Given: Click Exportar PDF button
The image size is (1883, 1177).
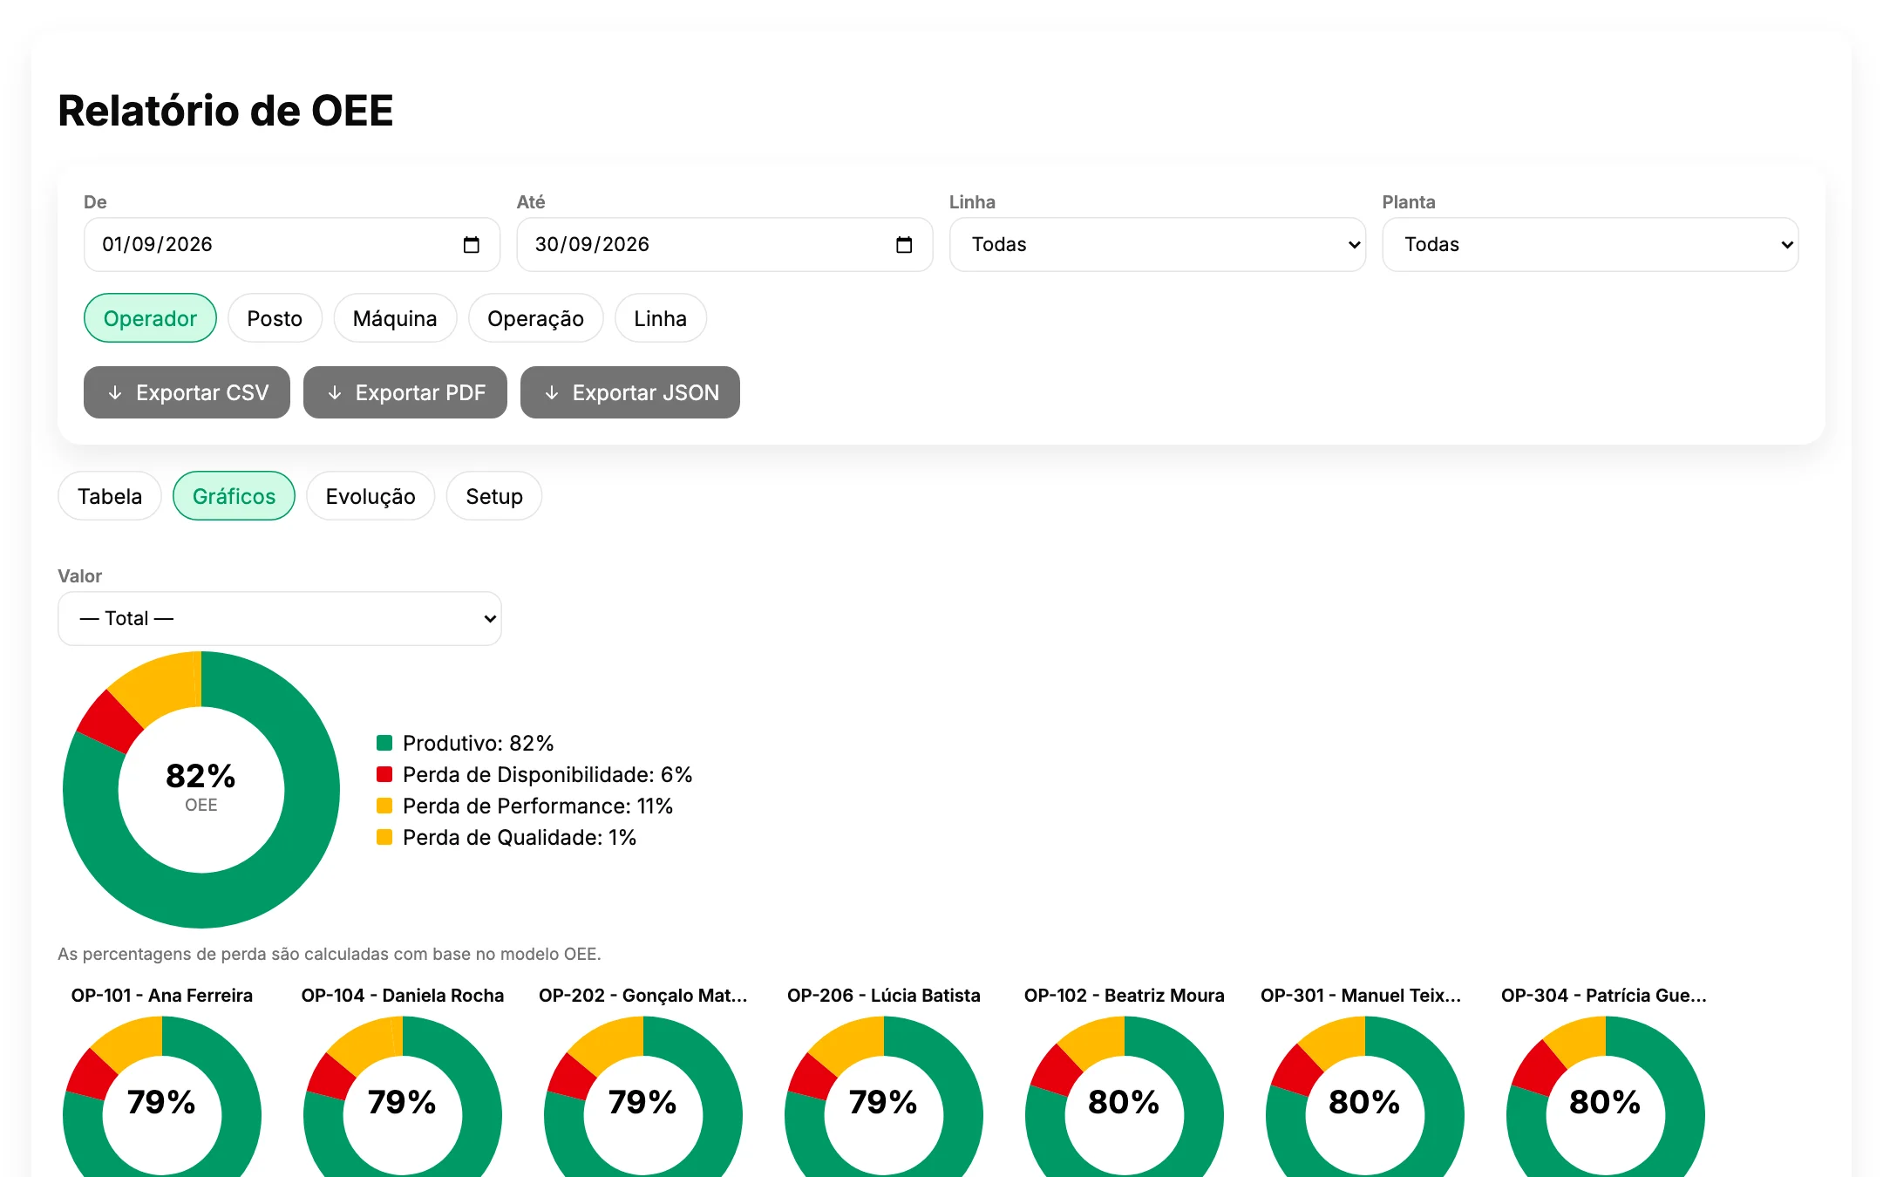Looking at the screenshot, I should [x=405, y=392].
